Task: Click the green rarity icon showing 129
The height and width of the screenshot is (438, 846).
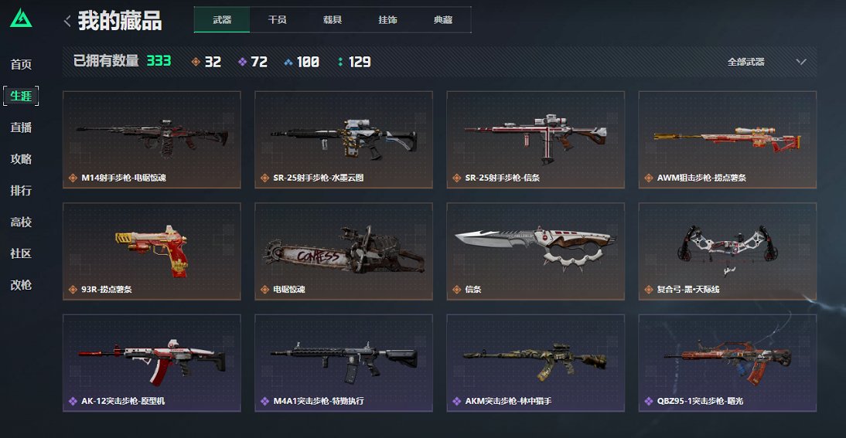Action: pos(340,62)
